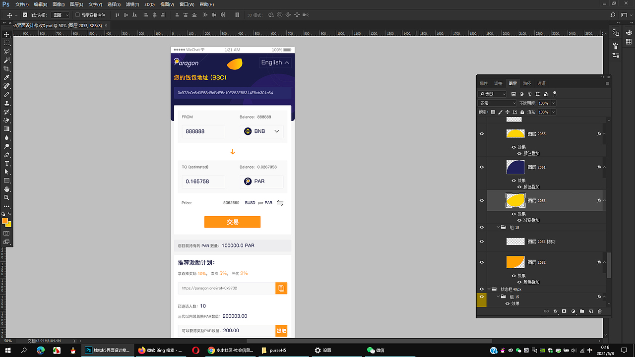
Task: Select the Dodge tool
Action: point(7,146)
